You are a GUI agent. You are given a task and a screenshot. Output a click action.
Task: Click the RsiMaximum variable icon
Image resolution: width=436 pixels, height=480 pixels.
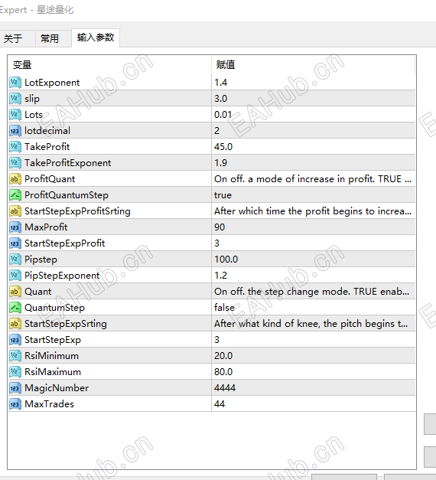click(15, 371)
